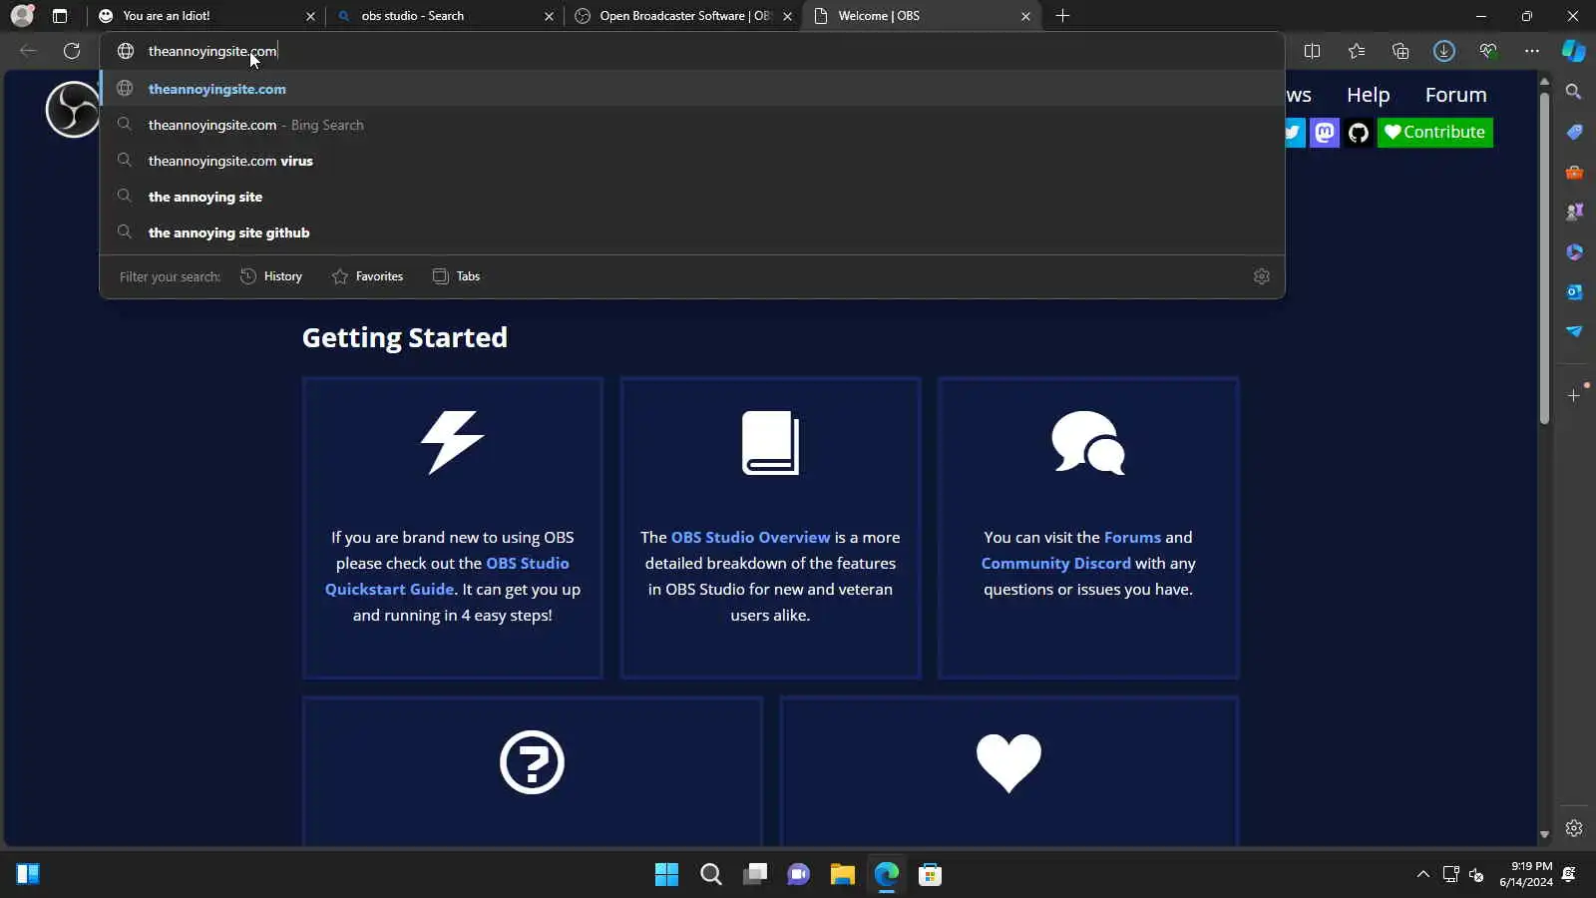
Task: Filter suggestions by Favorites
Action: (x=367, y=276)
